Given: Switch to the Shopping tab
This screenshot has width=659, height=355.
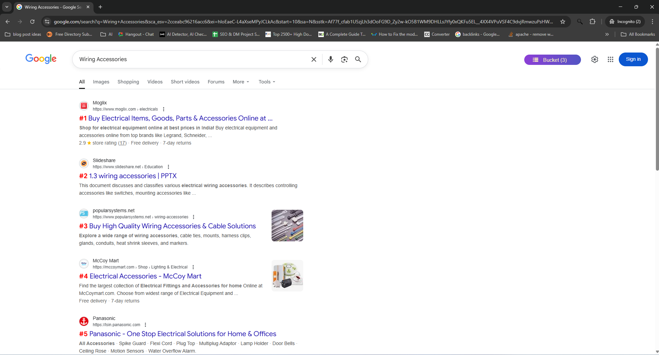Looking at the screenshot, I should tap(128, 82).
